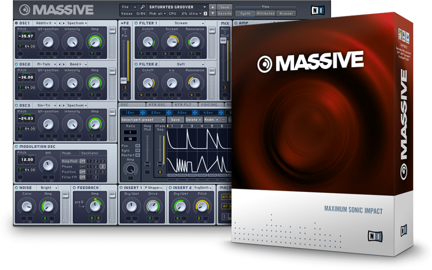This screenshot has height=270, width=432.
Task: Open OSC3 Sin-Tri wavetable dropdown
Action: (x=46, y=105)
